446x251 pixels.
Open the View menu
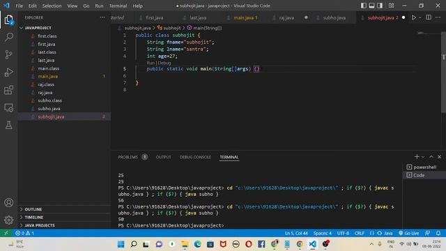pos(72,6)
